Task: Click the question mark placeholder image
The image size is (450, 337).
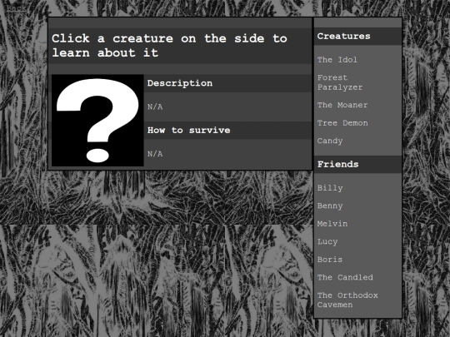Action: click(x=97, y=121)
